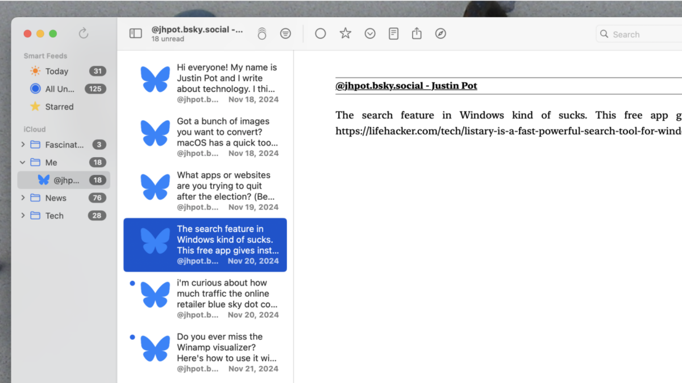Open the reader view icon
This screenshot has width=682, height=383.
[393, 33]
